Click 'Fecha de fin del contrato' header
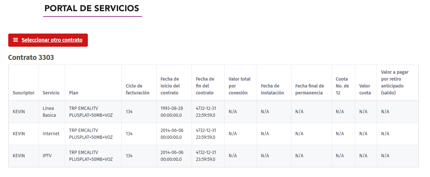This screenshot has height=177, width=430. point(205,86)
